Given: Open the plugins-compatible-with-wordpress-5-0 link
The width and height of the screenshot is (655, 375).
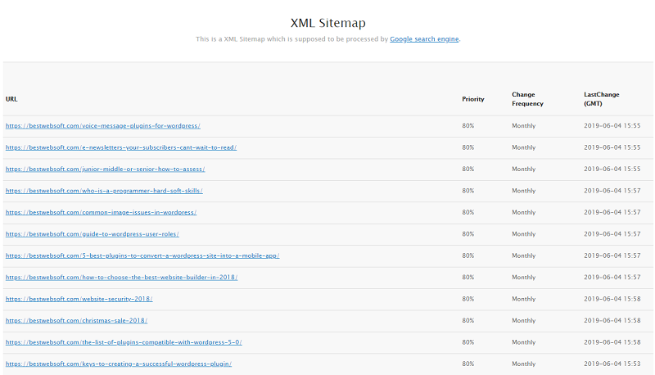Looking at the screenshot, I should click(124, 342).
